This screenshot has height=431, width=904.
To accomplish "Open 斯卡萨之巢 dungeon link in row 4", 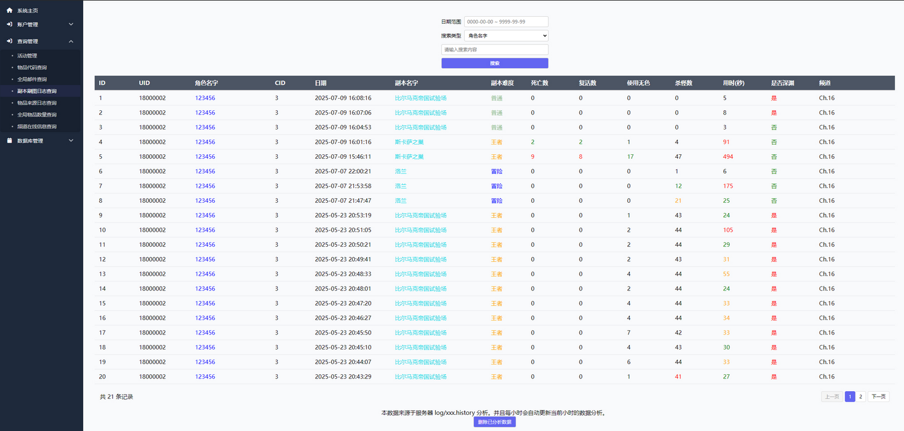I will (409, 142).
